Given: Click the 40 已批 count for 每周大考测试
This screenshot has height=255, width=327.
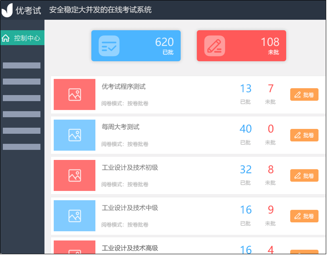Looking at the screenshot, I should pos(246,129).
